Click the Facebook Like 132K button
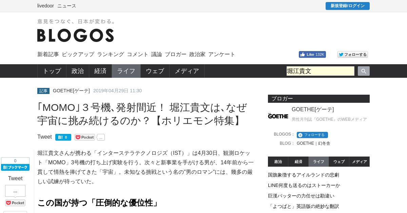The image size is (407, 213). coord(312,54)
